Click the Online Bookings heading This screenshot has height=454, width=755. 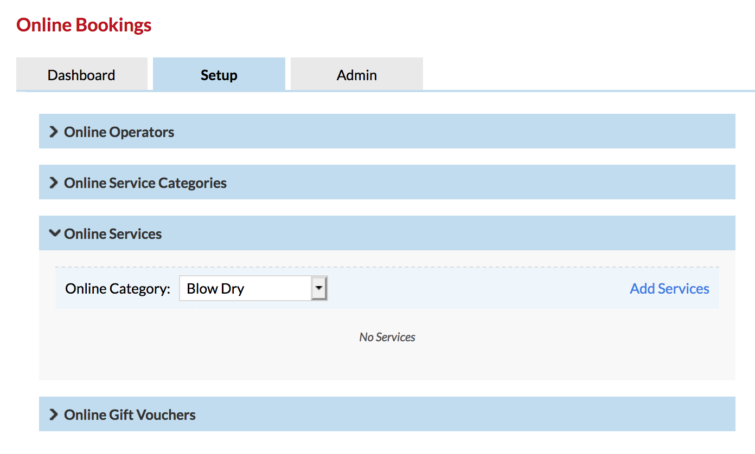pos(84,24)
